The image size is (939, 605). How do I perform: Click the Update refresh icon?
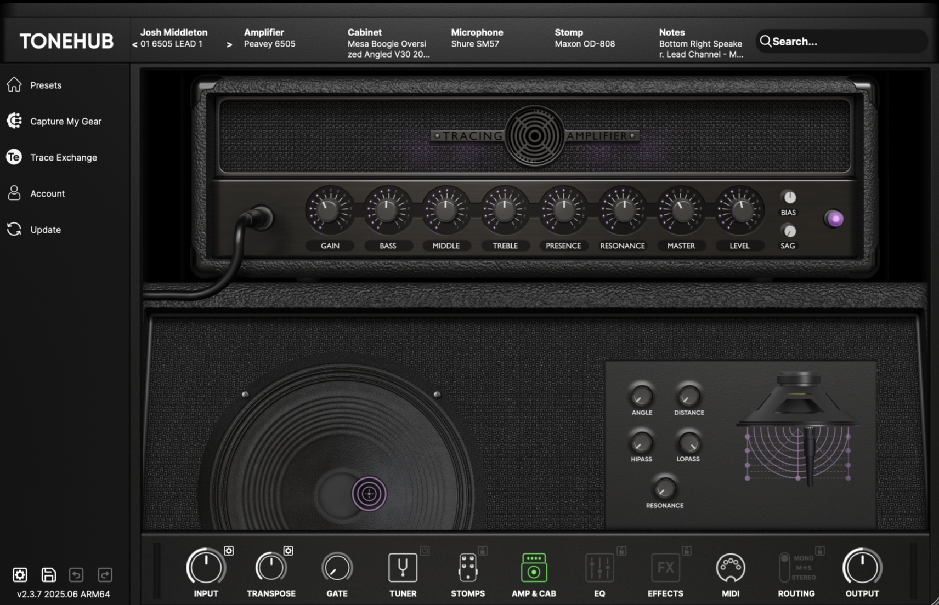click(14, 229)
